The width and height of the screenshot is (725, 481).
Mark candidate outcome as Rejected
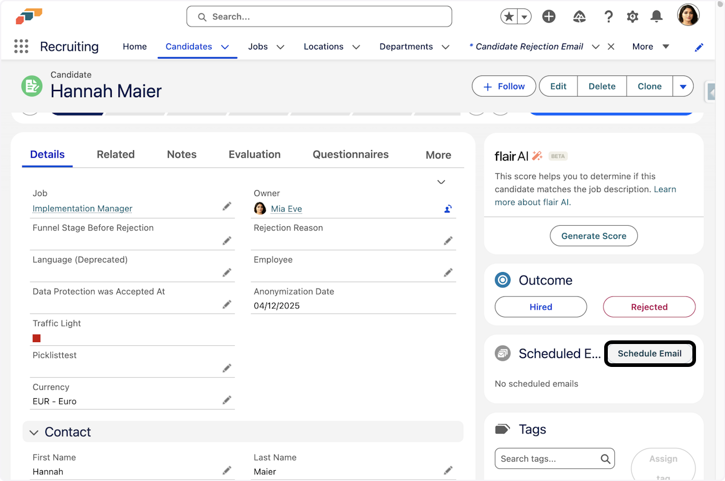(x=649, y=307)
